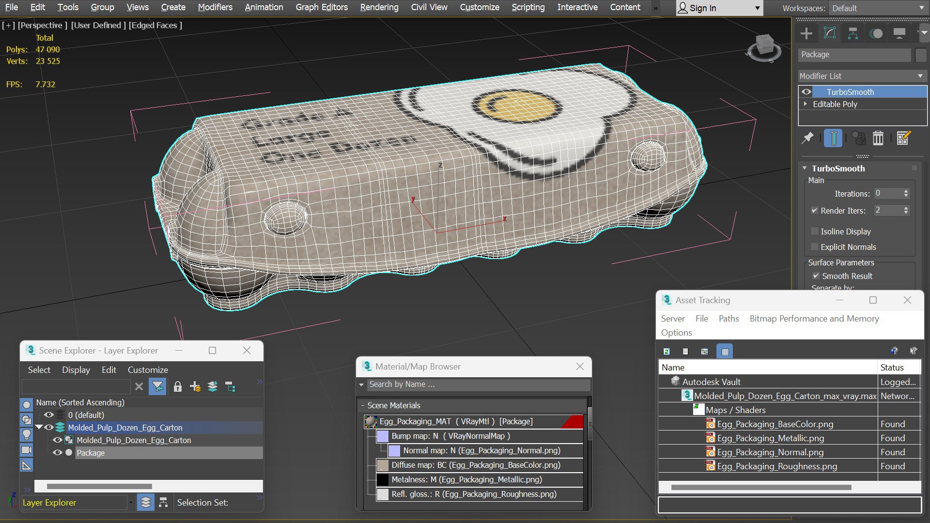Create a new layer in Scene Explorer
930x523 pixels.
click(195, 386)
